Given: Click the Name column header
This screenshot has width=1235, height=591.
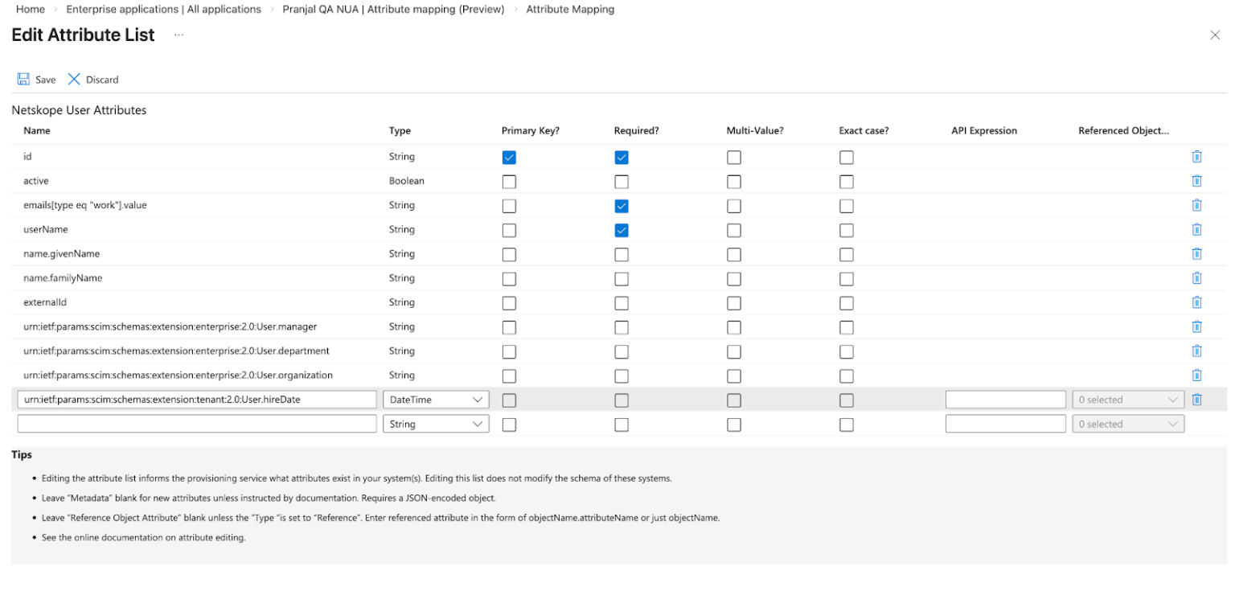Looking at the screenshot, I should tap(37, 130).
